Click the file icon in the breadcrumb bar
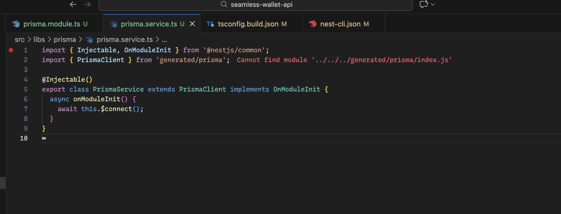This screenshot has width=561, height=214. (x=89, y=40)
